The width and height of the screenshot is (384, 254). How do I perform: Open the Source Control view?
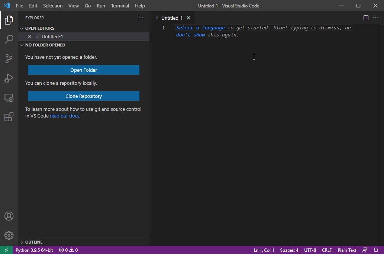pyautogui.click(x=9, y=59)
